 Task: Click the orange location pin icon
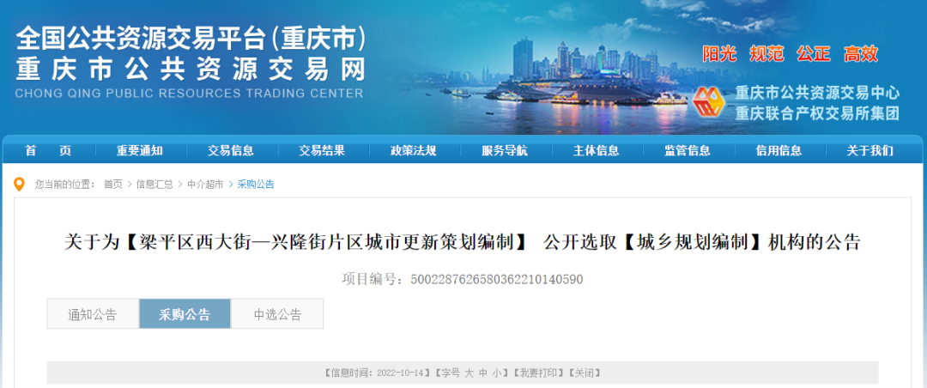20,185
